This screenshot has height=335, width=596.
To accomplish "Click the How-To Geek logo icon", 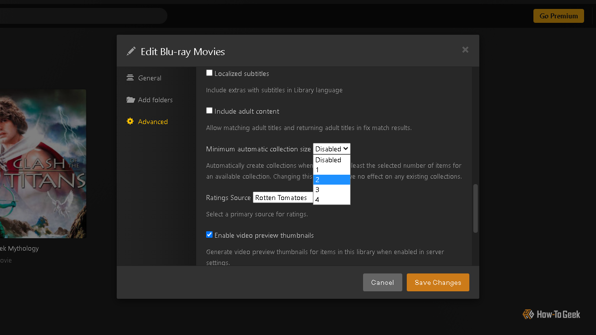I will click(x=528, y=314).
